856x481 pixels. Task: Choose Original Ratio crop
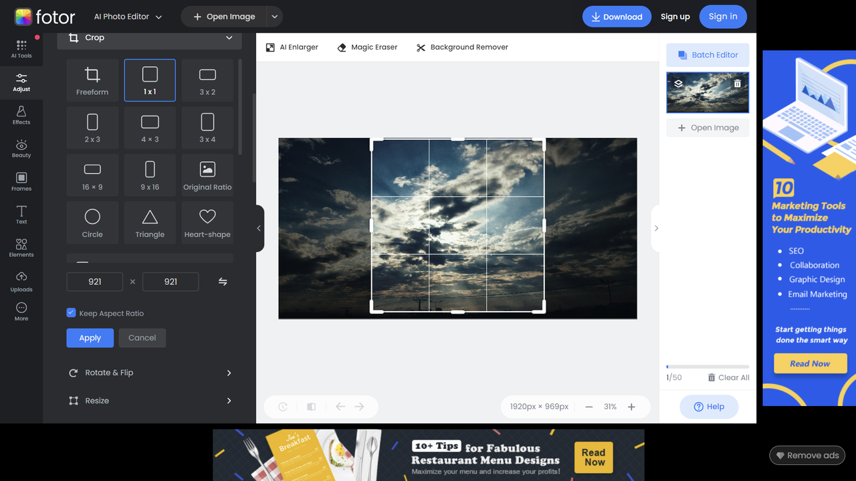(x=207, y=175)
